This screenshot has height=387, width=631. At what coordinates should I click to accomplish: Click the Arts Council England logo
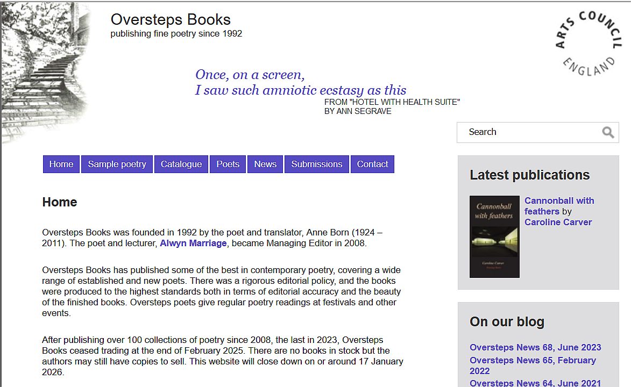pos(585,43)
